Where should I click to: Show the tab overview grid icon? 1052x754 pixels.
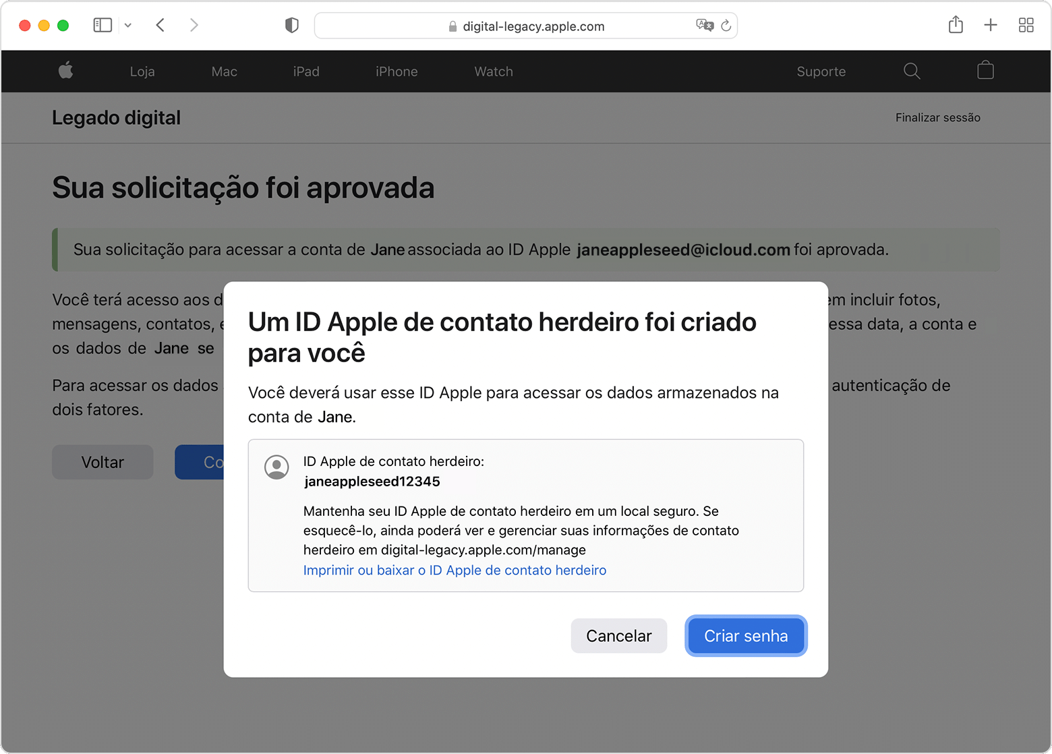(x=1026, y=26)
